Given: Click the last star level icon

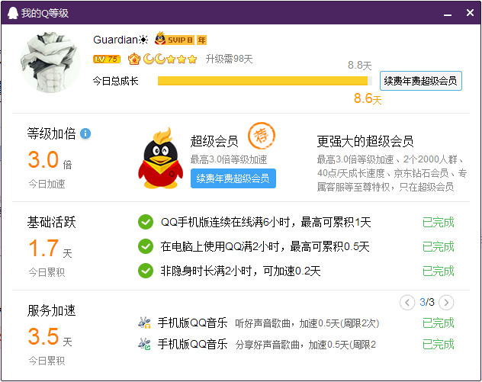Looking at the screenshot, I should coord(192,59).
